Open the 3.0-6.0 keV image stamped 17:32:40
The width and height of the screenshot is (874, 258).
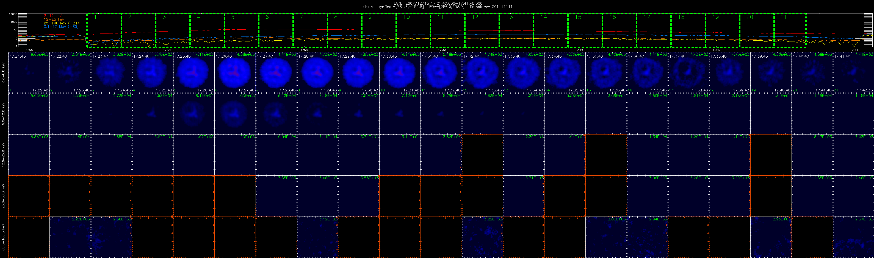pyautogui.click(x=482, y=72)
